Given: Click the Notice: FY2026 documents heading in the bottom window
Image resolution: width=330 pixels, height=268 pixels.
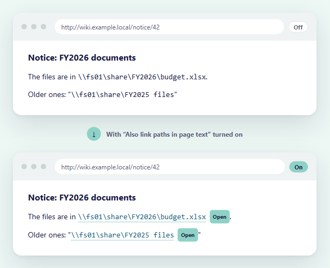Looking at the screenshot, I should pyautogui.click(x=82, y=198).
